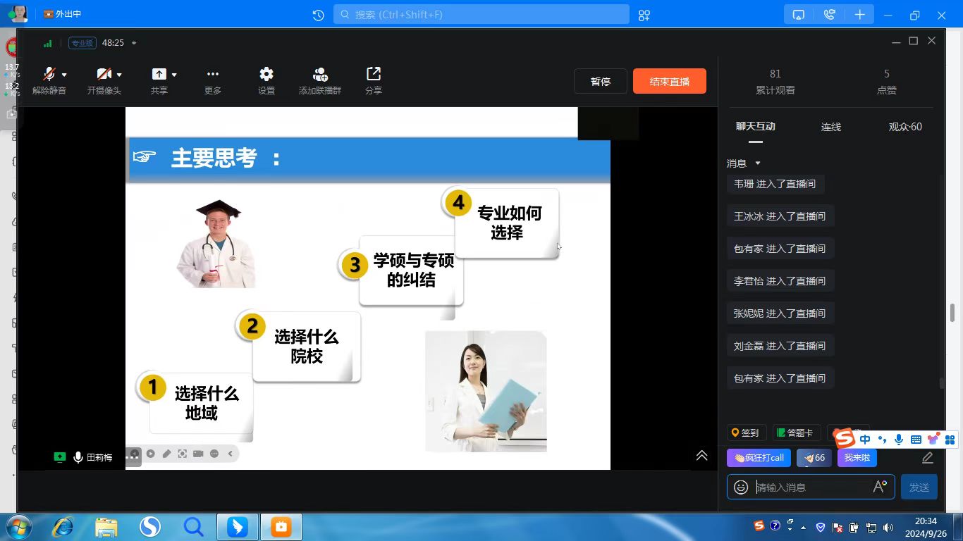This screenshot has width=963, height=541.
Task: Open the 共享 dropdown arrow
Action: click(x=174, y=75)
